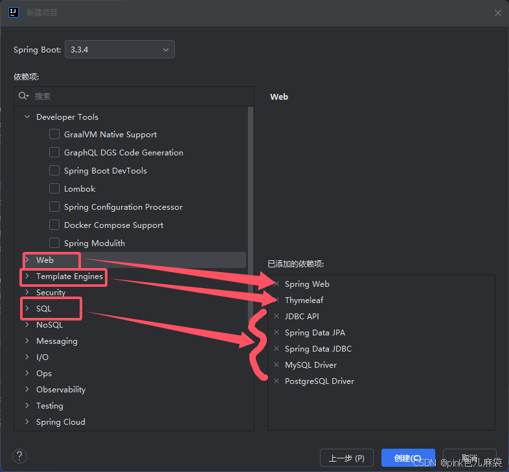Image resolution: width=509 pixels, height=472 pixels.
Task: Expand the Template Engines category
Action: [27, 276]
